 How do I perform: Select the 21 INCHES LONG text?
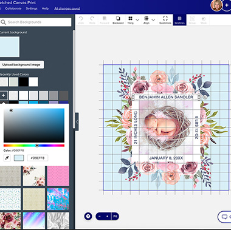pos(136,127)
